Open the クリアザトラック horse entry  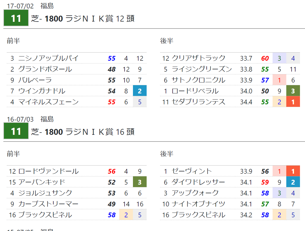pyautogui.click(x=198, y=58)
